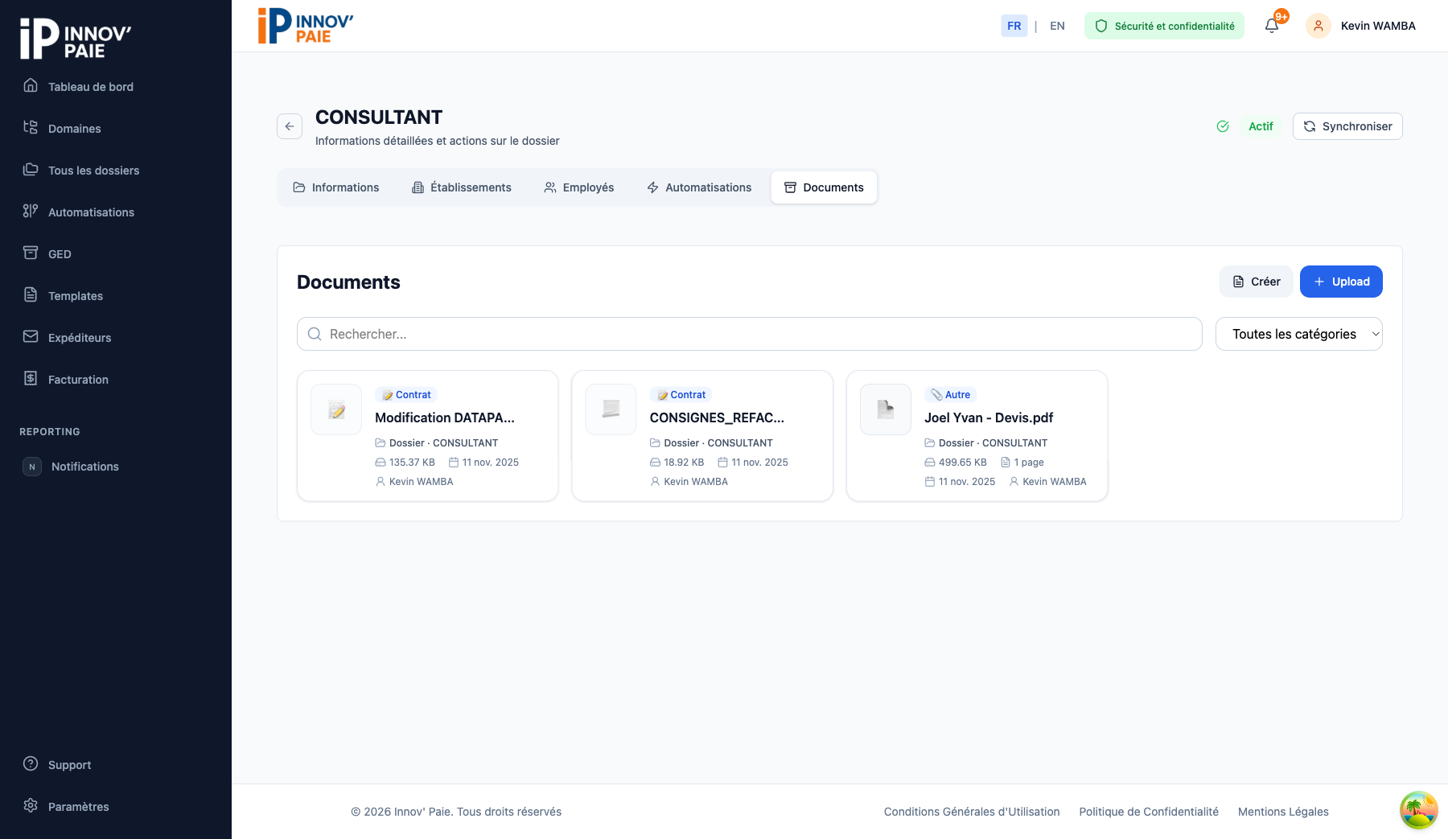Image resolution: width=1448 pixels, height=839 pixels.
Task: Go to GED in the sidebar
Action: tap(60, 254)
